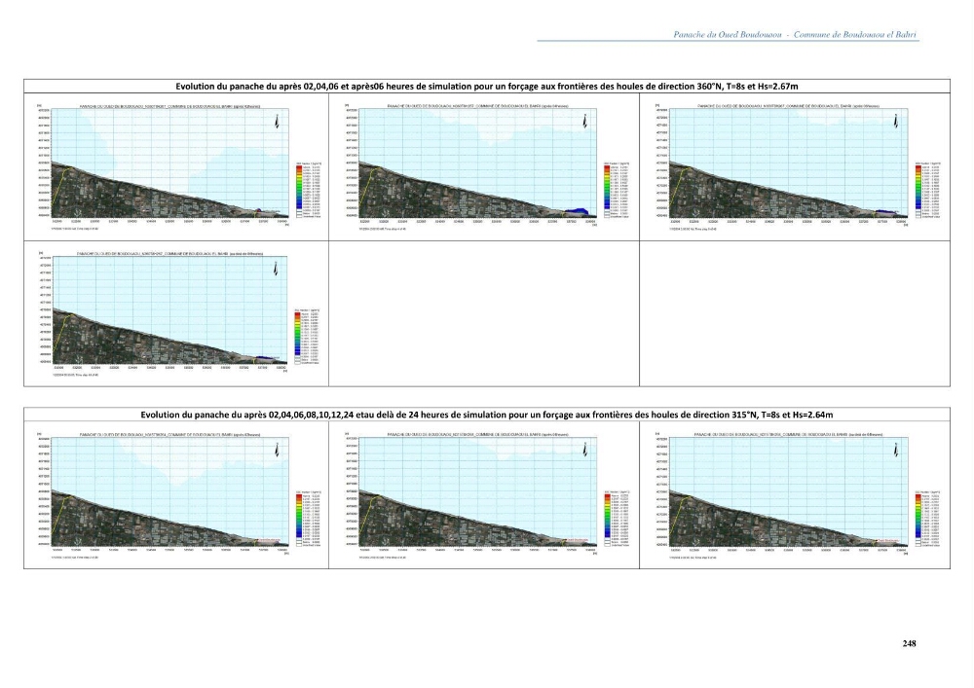Click the north arrow in the left 315°N map
The image size is (974, 688).
point(277,451)
